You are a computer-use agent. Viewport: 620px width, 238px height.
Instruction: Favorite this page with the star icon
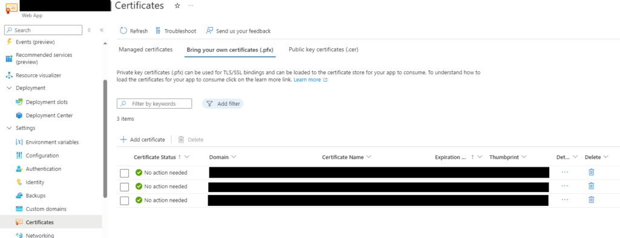[177, 5]
